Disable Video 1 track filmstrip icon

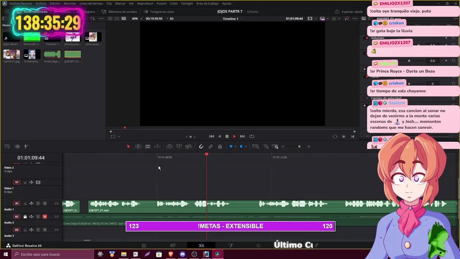point(38,182)
